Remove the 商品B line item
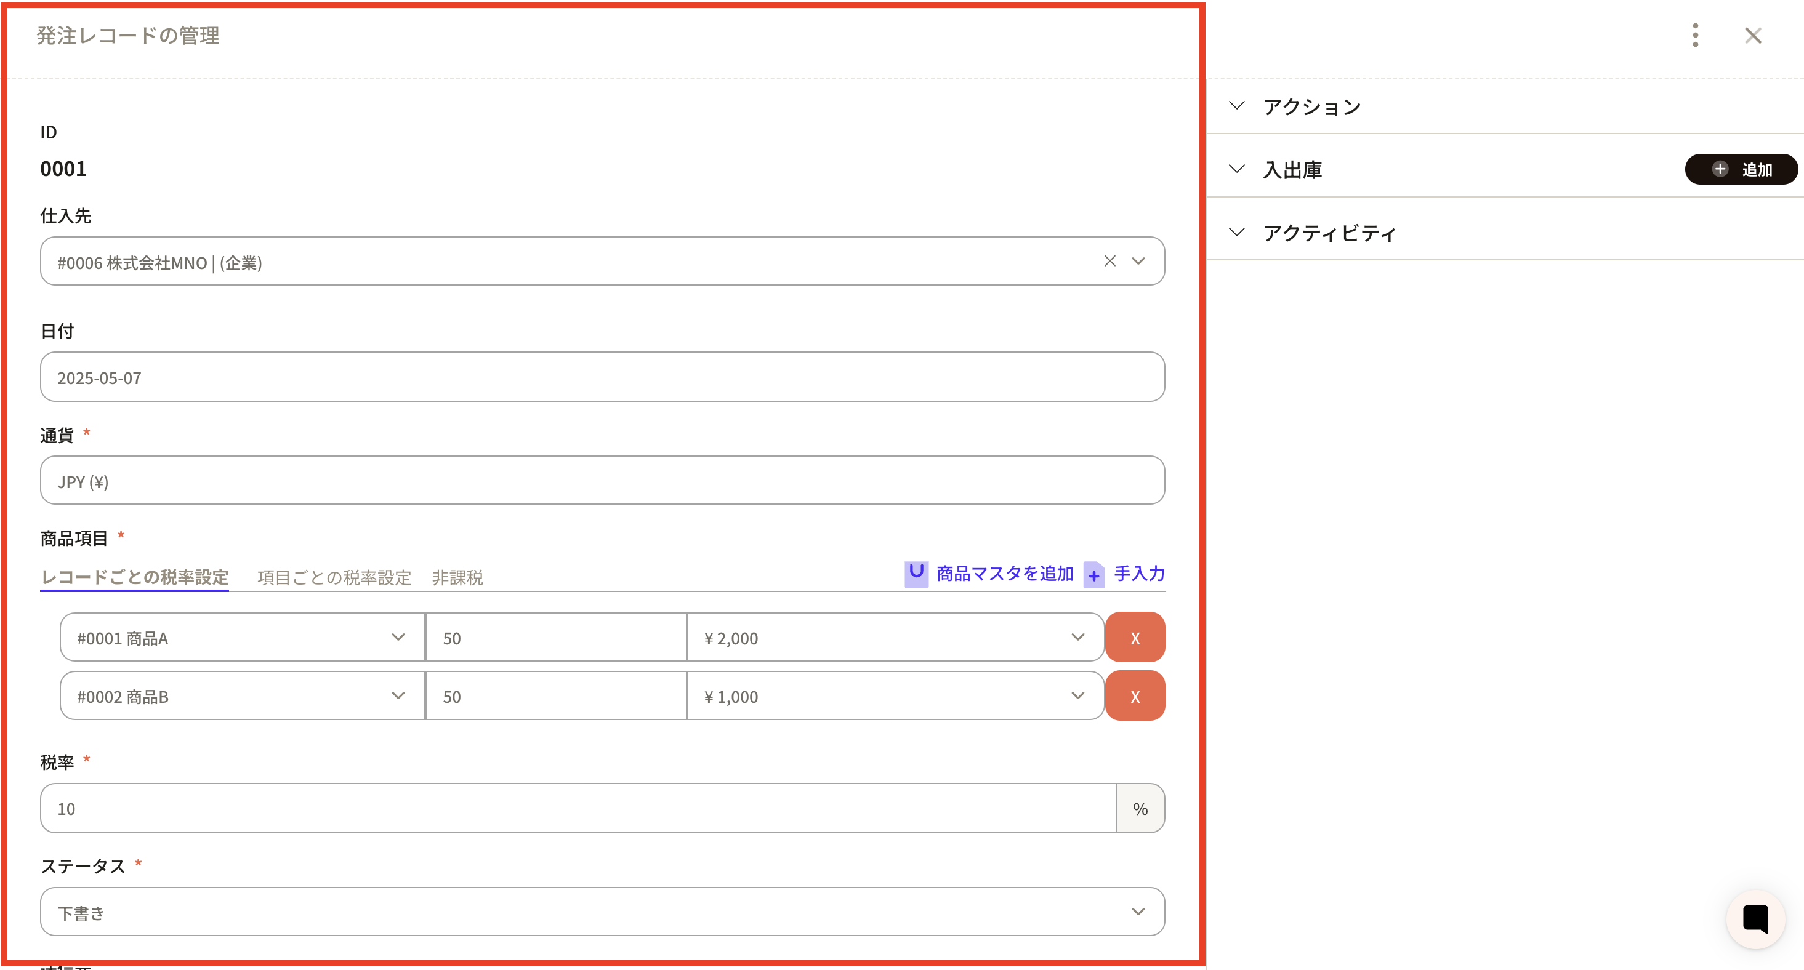 [1135, 696]
